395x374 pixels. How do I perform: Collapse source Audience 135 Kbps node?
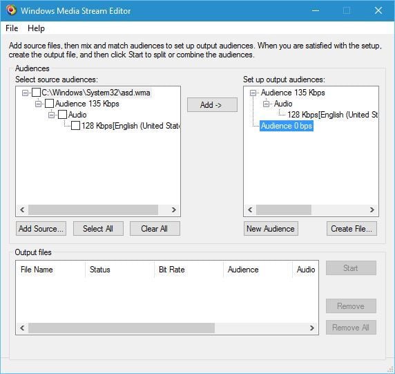(x=38, y=104)
